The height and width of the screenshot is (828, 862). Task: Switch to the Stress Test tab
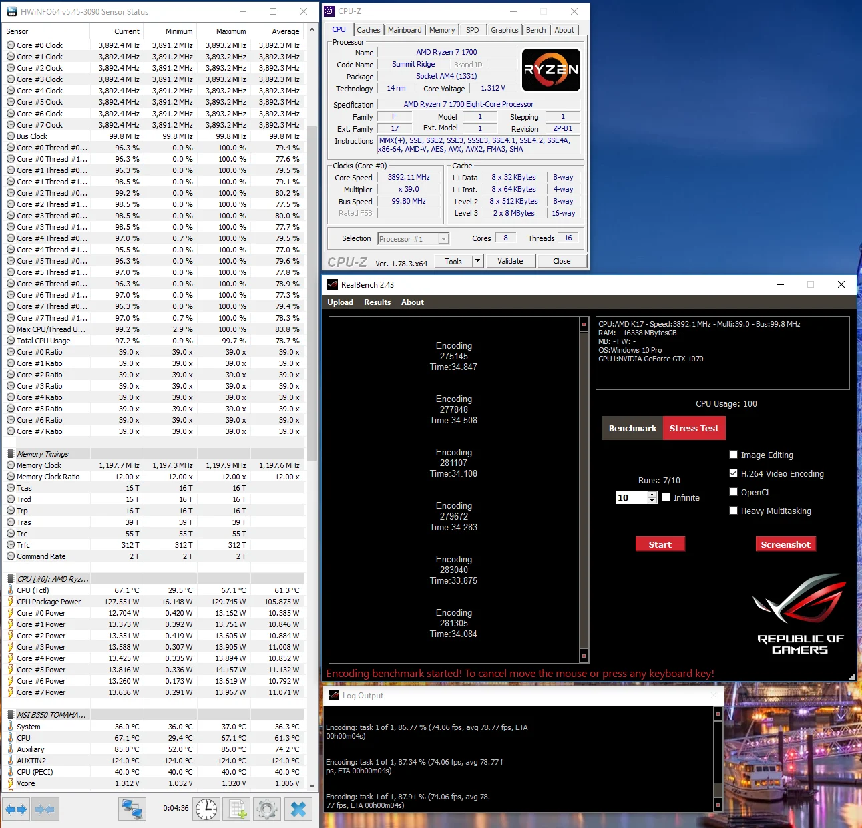[694, 428]
